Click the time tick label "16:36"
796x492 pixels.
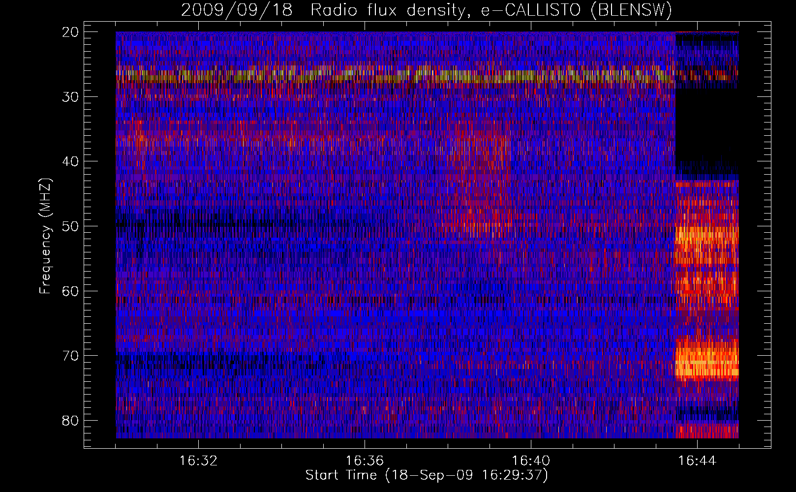365,461
